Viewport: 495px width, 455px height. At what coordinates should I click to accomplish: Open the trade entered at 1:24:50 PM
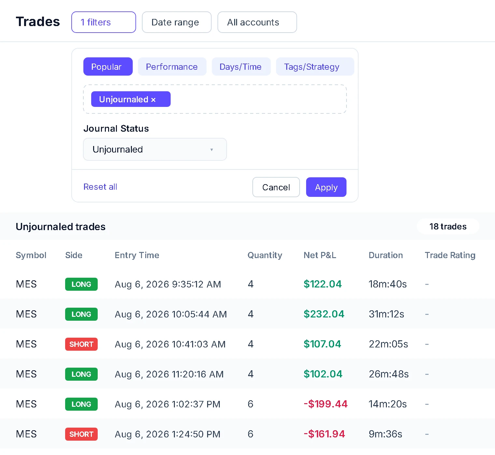(x=247, y=434)
